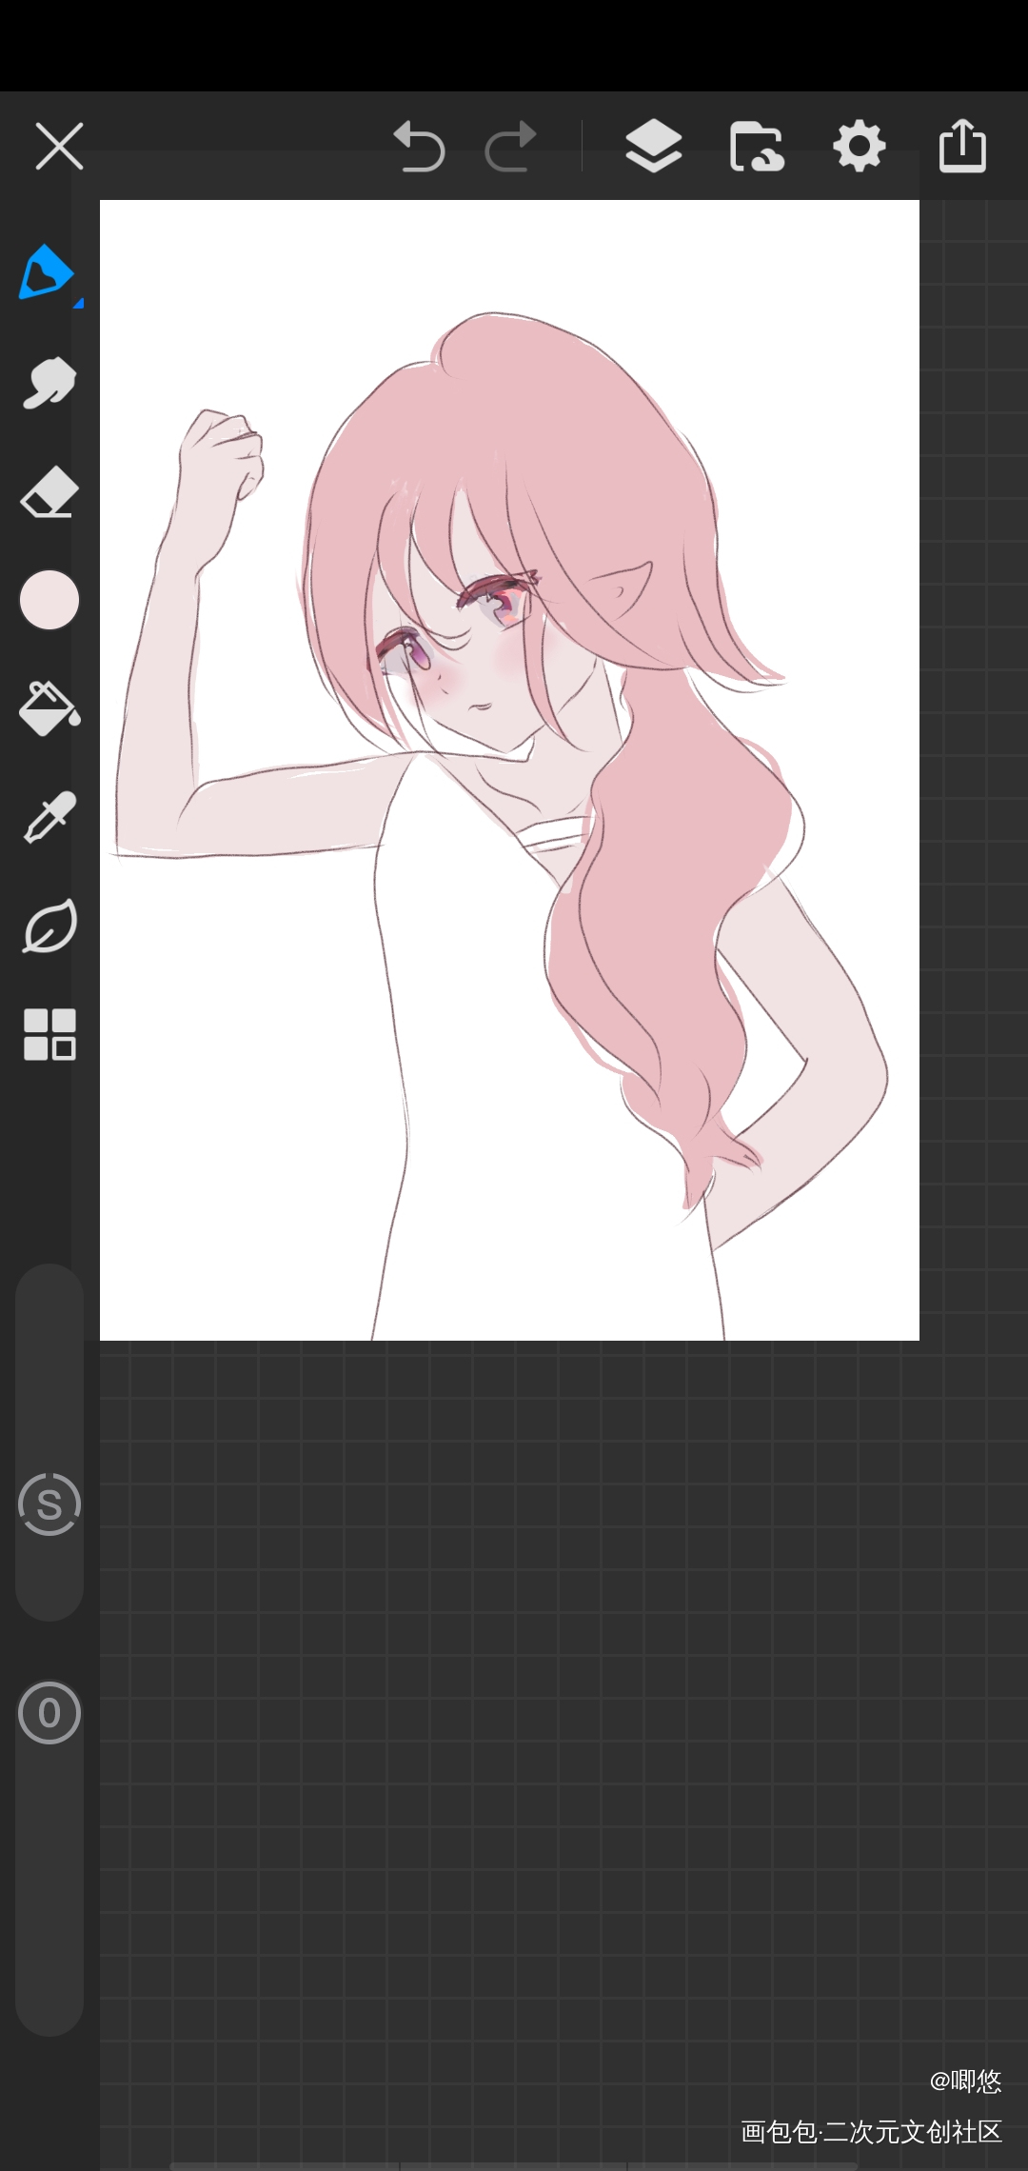Select the smudge finger tool
Viewport: 1028px width, 2171px height.
[49, 383]
